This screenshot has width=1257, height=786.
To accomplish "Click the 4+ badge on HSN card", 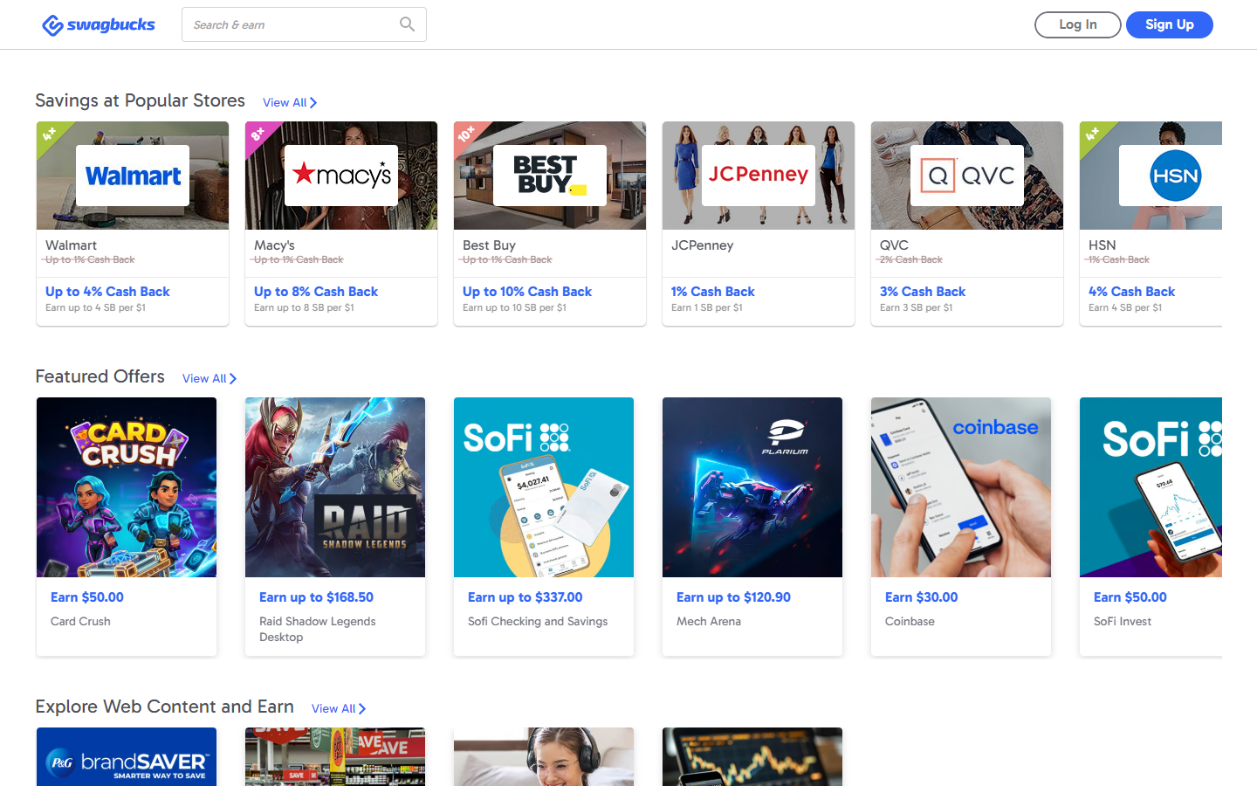I will (1092, 134).
